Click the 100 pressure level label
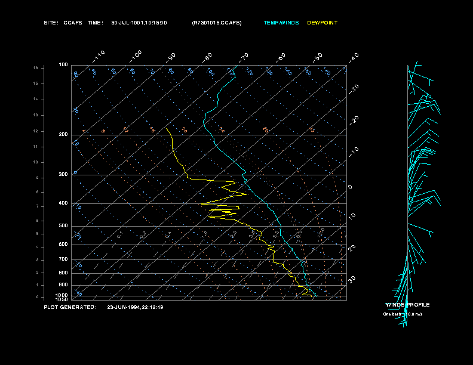The width and height of the screenshot is (473, 365). [63, 65]
